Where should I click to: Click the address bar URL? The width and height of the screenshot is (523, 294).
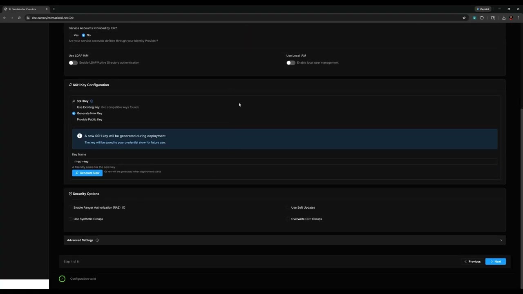(x=53, y=18)
